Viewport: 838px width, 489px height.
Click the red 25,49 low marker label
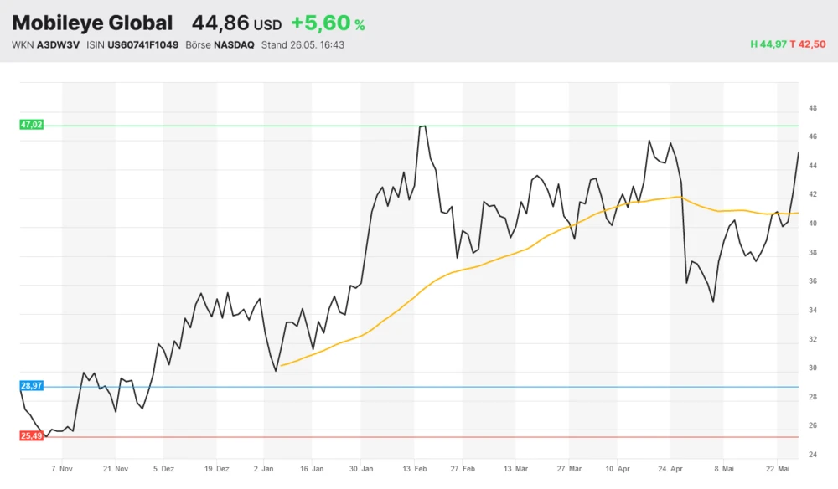[31, 435]
